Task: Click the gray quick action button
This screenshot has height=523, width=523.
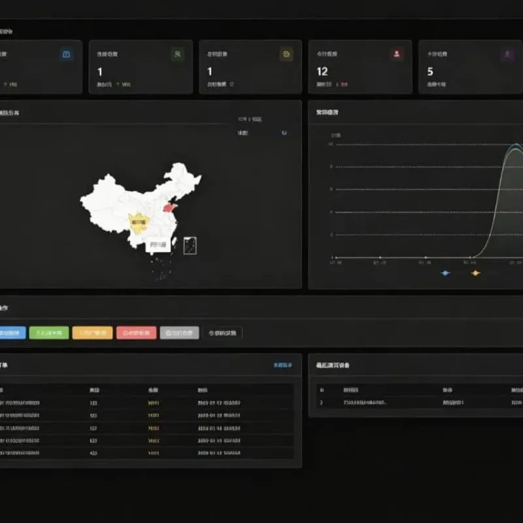Action: pos(179,333)
